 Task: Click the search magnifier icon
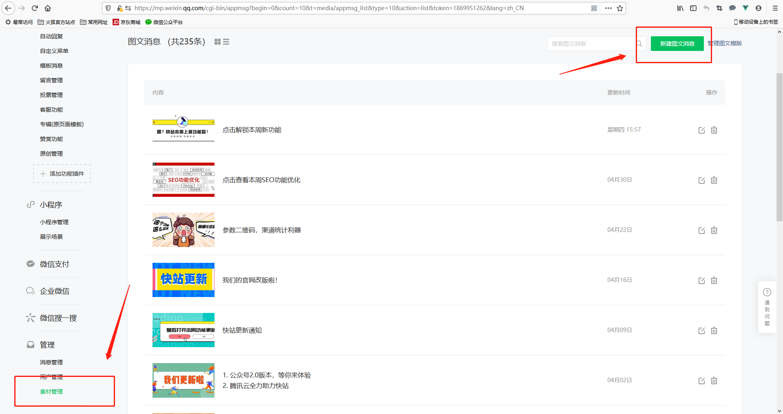coord(639,44)
